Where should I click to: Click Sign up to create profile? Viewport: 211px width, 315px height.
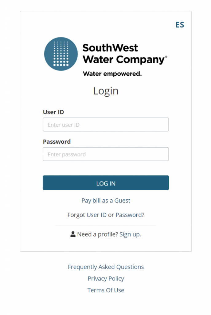(130, 234)
